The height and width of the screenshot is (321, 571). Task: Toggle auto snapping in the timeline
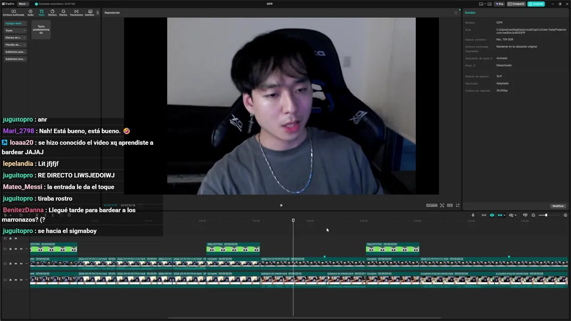click(x=492, y=215)
